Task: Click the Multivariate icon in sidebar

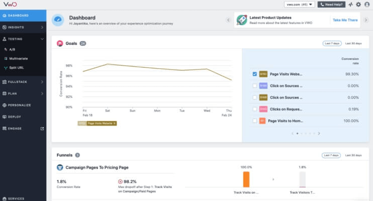Action: (x=6, y=58)
